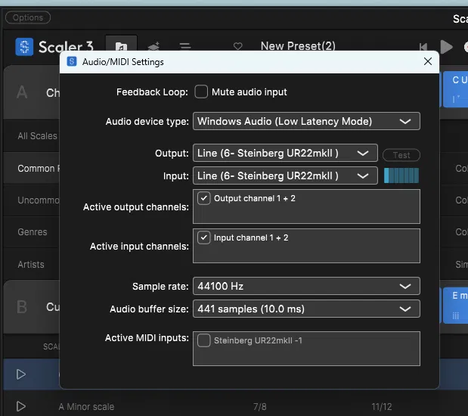This screenshot has height=416, width=468.
Task: Uncheck Input channel 1 + 2
Action: coord(204,237)
